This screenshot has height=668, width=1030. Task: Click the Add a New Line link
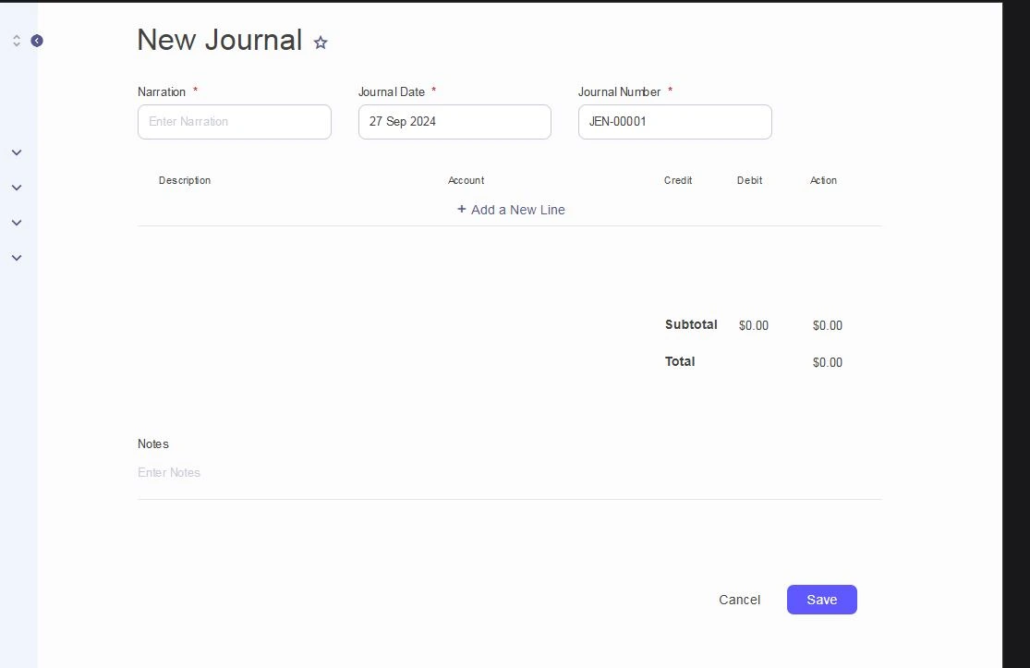pyautogui.click(x=518, y=210)
